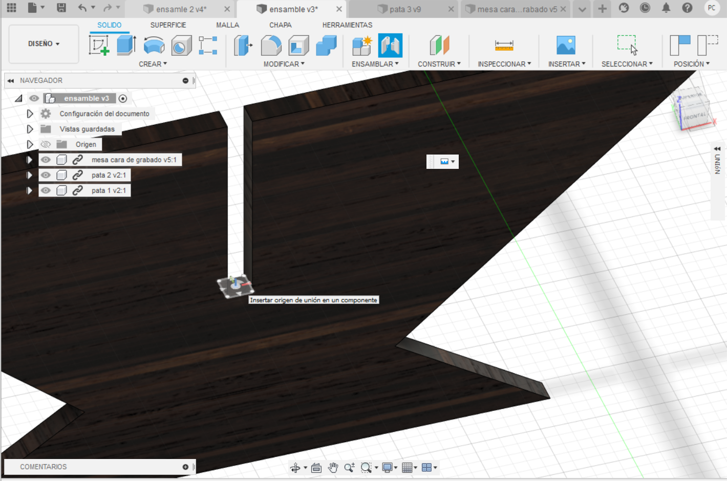Select the Offset Plane construct tool
The height and width of the screenshot is (481, 727).
[x=439, y=46]
